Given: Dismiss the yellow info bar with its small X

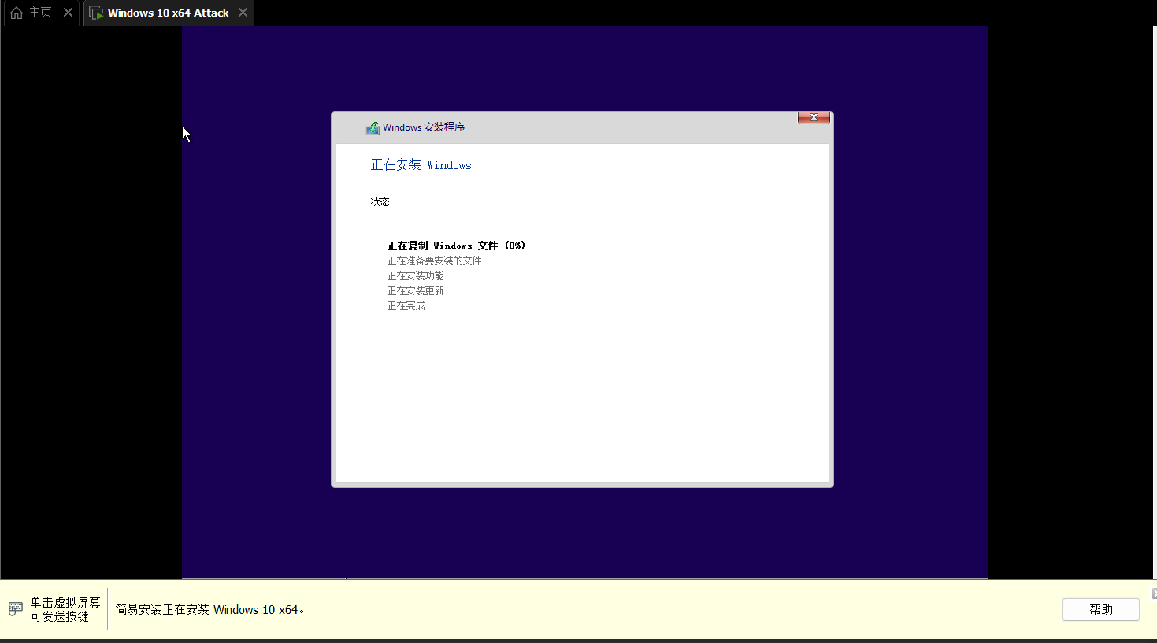Looking at the screenshot, I should click(x=1154, y=593).
